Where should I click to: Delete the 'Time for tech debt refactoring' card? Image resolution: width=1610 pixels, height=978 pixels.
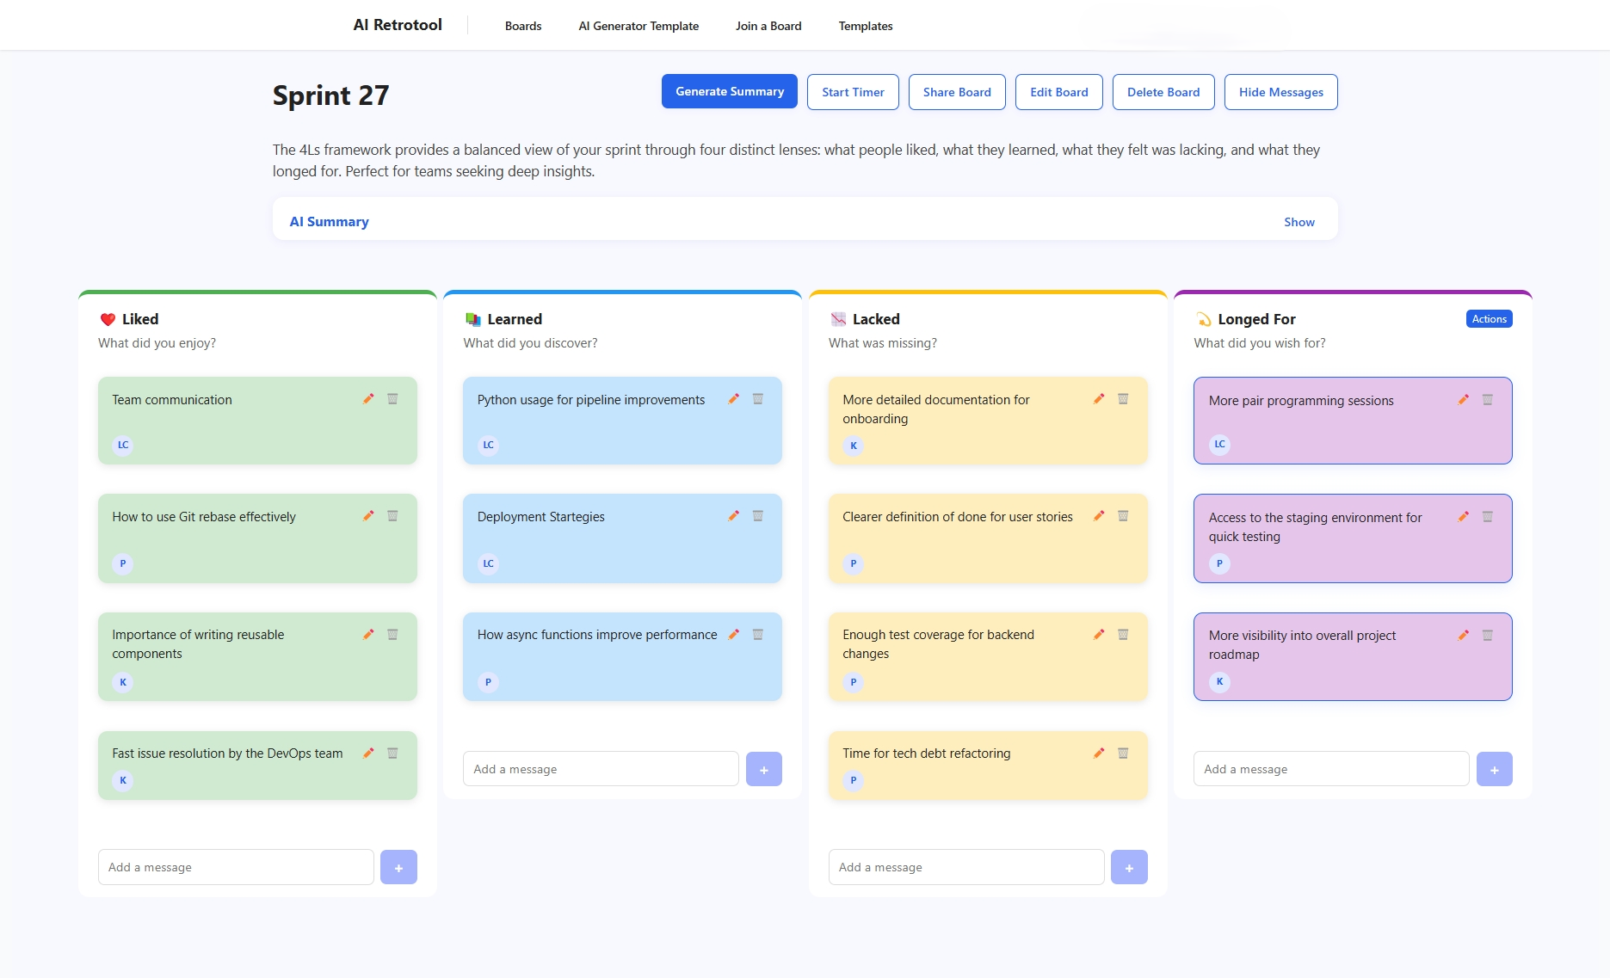click(1123, 753)
